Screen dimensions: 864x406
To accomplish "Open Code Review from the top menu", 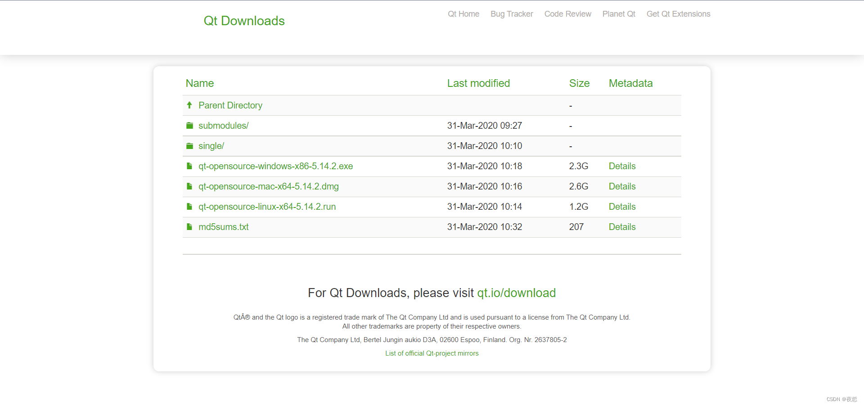I will [x=567, y=14].
